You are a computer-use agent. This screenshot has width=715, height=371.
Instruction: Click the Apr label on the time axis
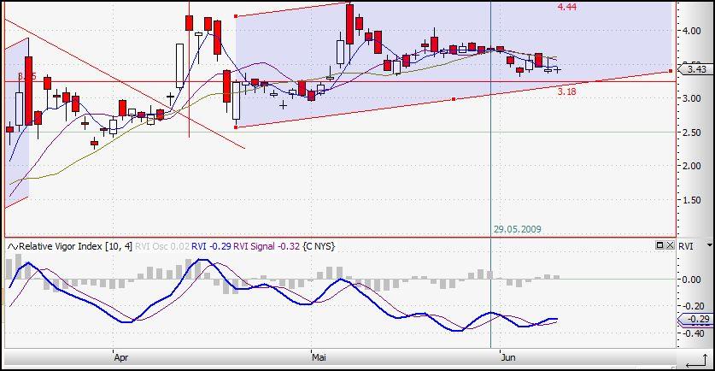point(121,357)
